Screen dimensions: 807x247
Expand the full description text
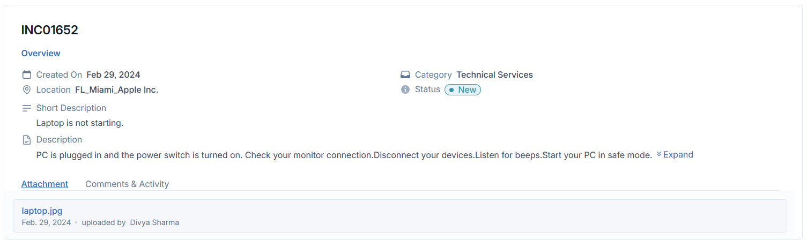[678, 154]
